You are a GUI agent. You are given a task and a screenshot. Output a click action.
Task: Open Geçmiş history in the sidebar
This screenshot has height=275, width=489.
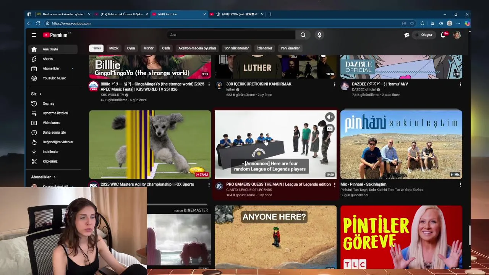coord(53,104)
